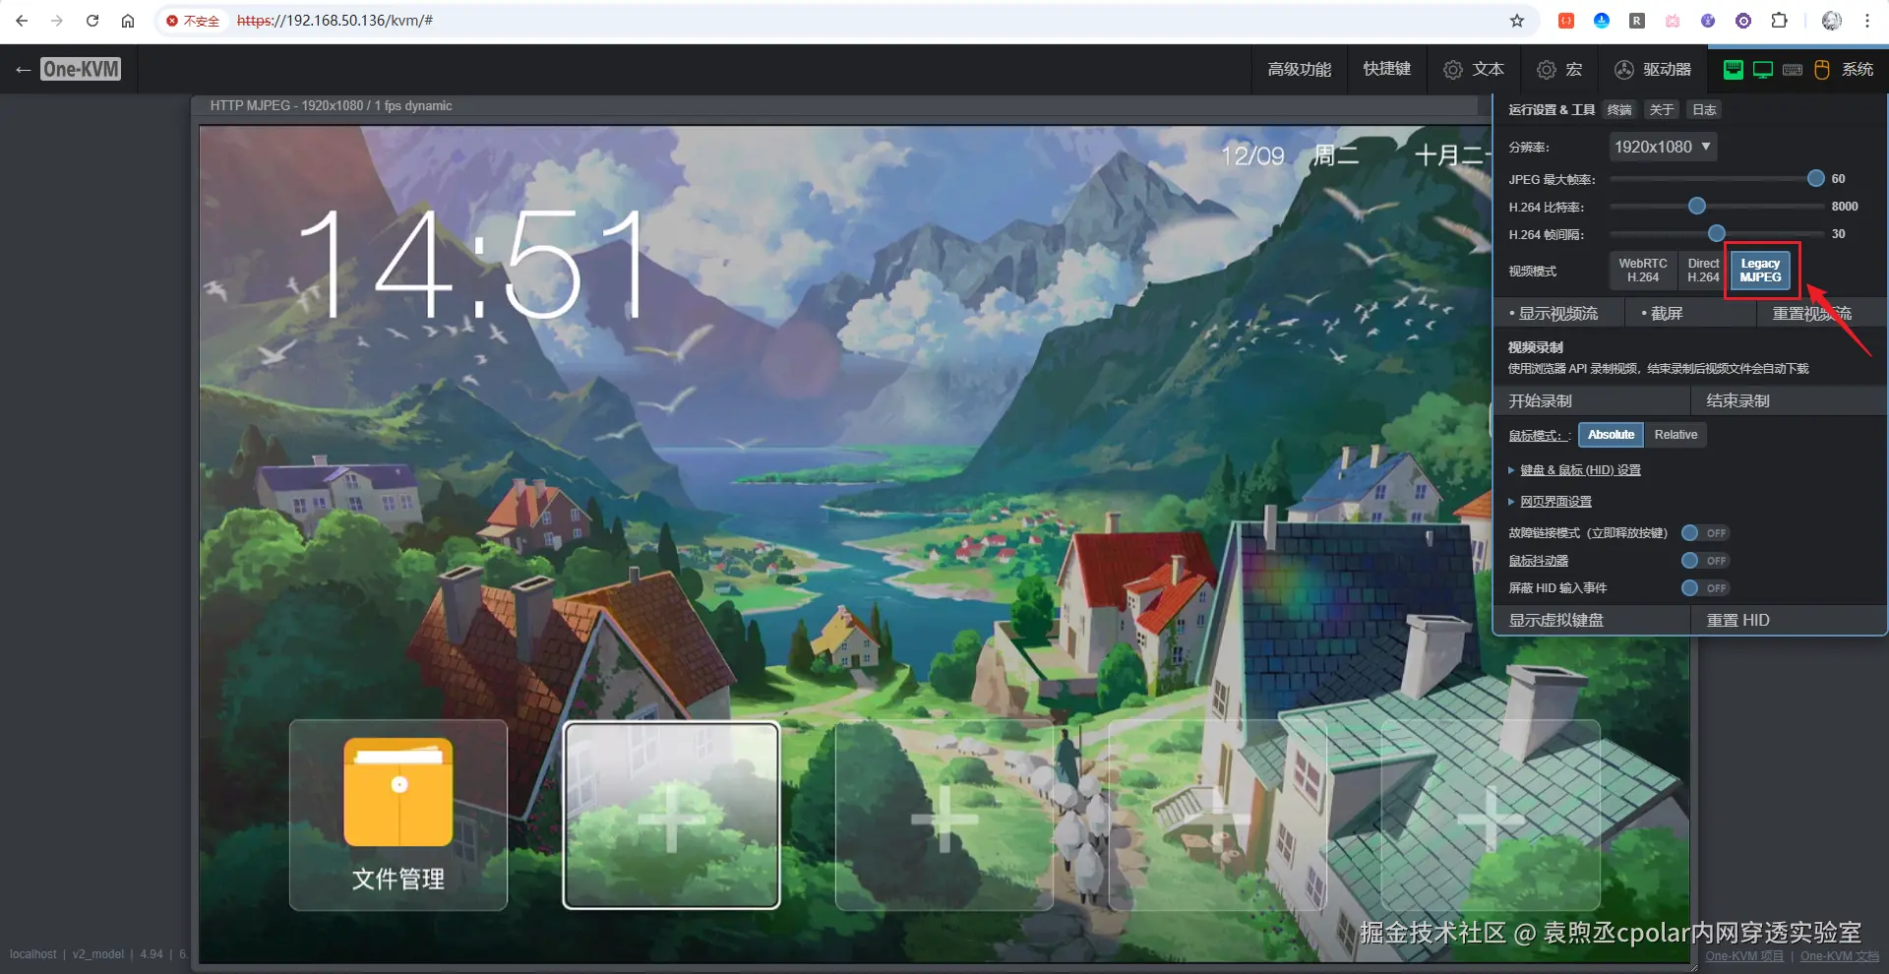Expand 键盘 & 鼠标 (HID) 设置 section
The width and height of the screenshot is (1889, 974).
(x=1580, y=470)
